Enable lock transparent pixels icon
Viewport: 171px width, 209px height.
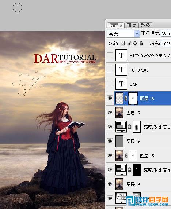122,43
